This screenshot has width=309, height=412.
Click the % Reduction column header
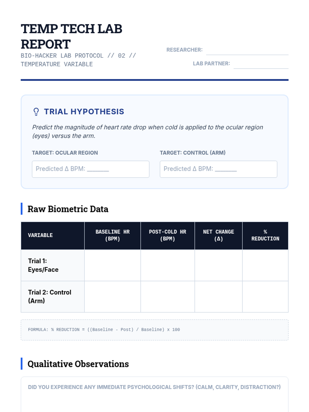click(x=265, y=235)
